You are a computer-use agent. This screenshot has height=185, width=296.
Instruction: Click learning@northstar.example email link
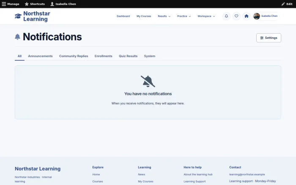247,174
